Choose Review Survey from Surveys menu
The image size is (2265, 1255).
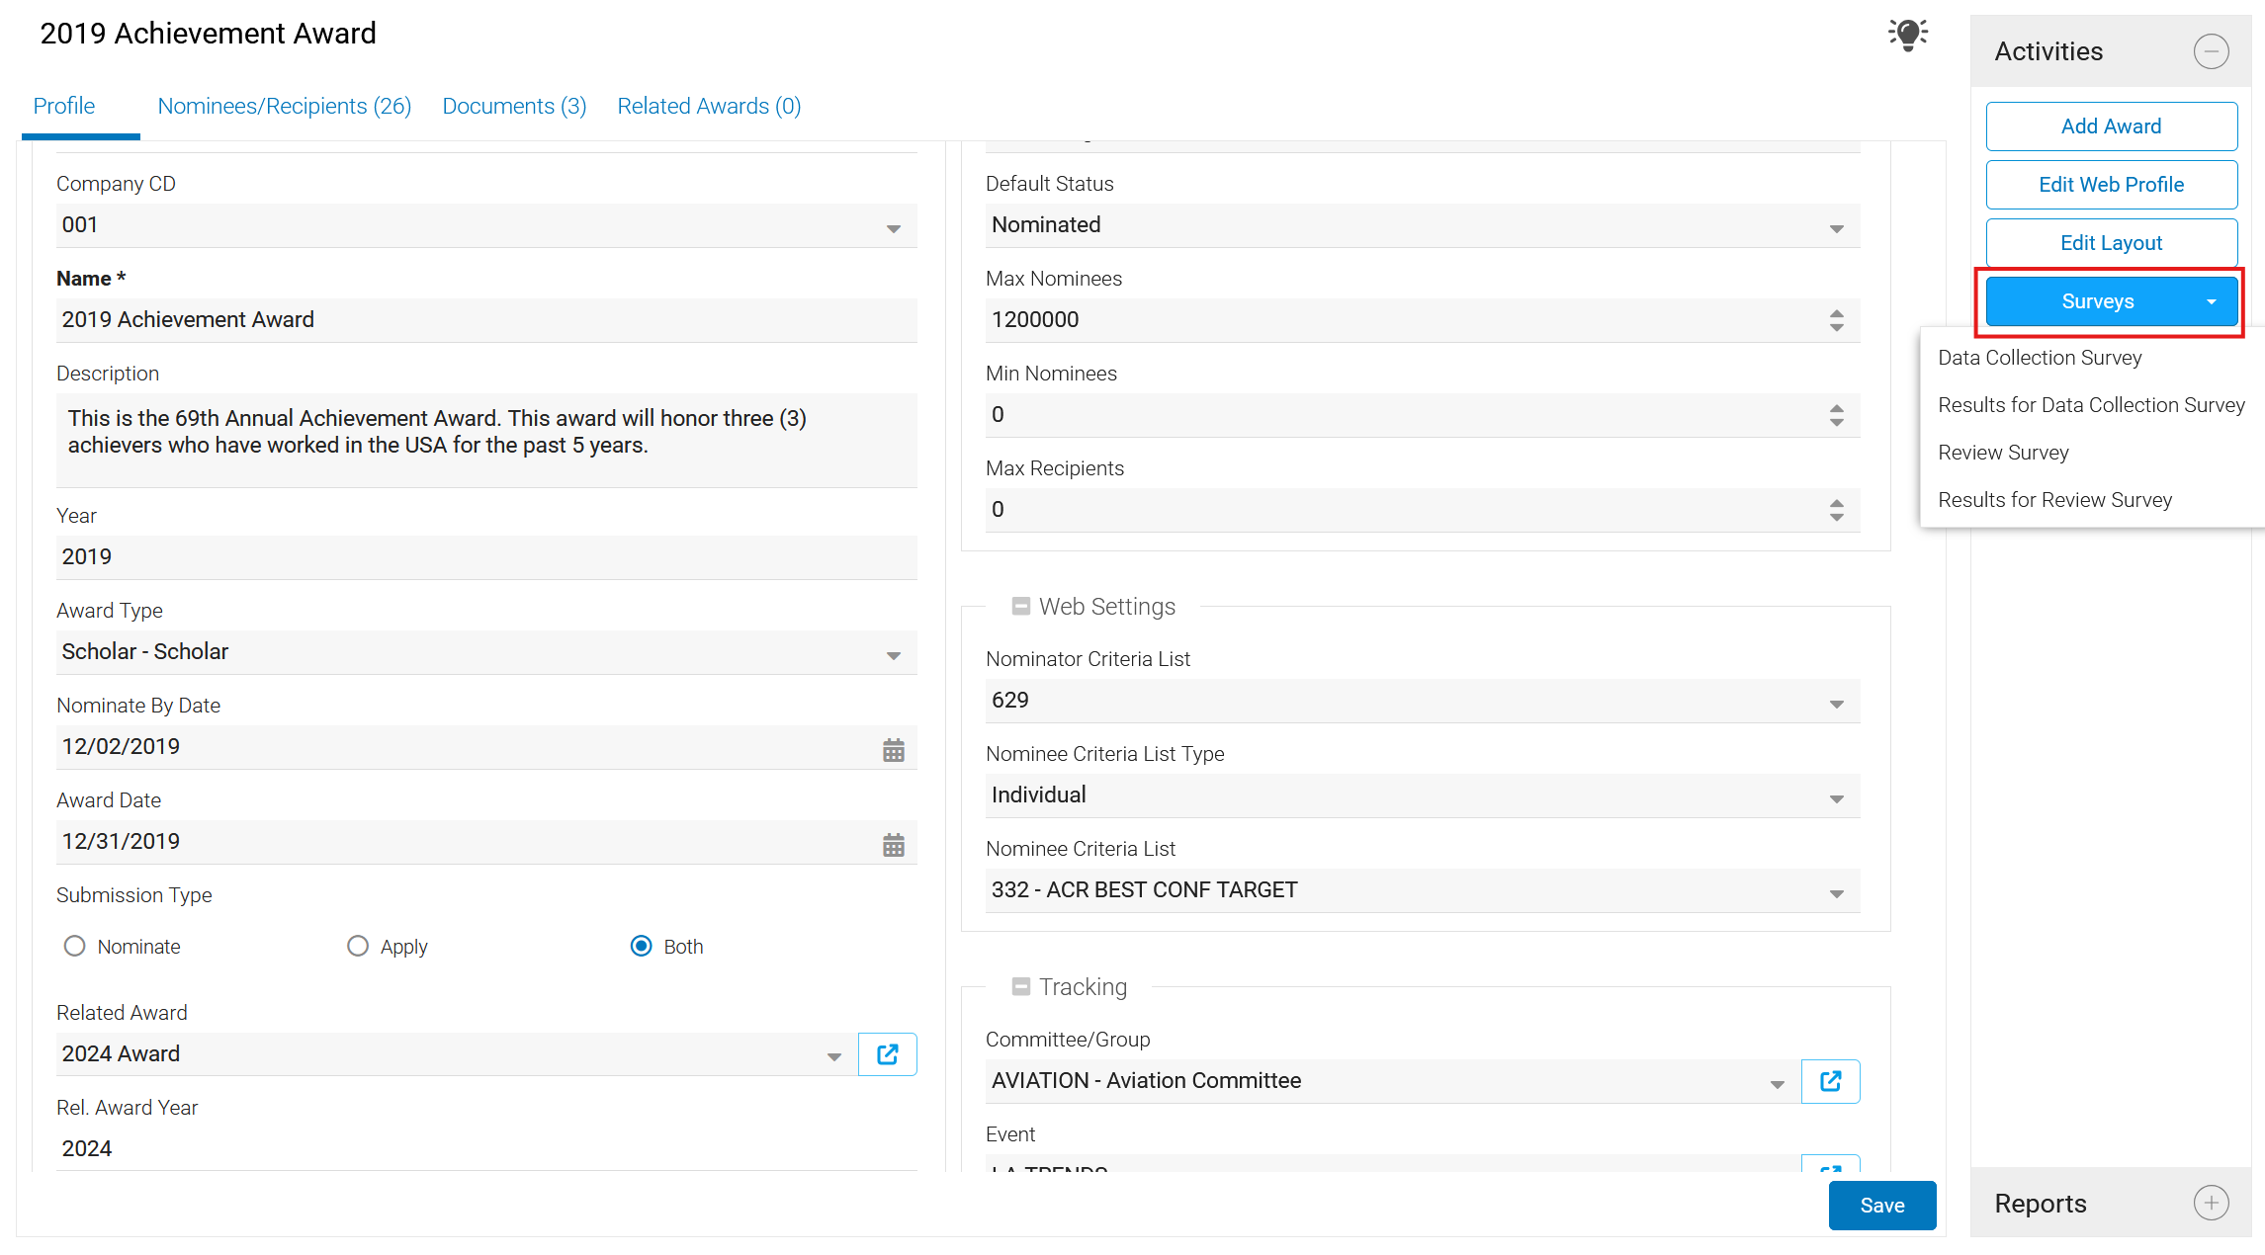pos(2003,453)
